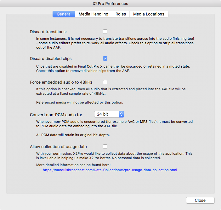Click the 'Discard transitions:' label

pyautogui.click(x=48, y=32)
